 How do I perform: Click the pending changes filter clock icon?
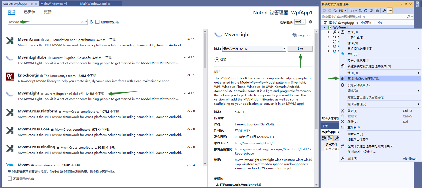click(x=352, y=10)
